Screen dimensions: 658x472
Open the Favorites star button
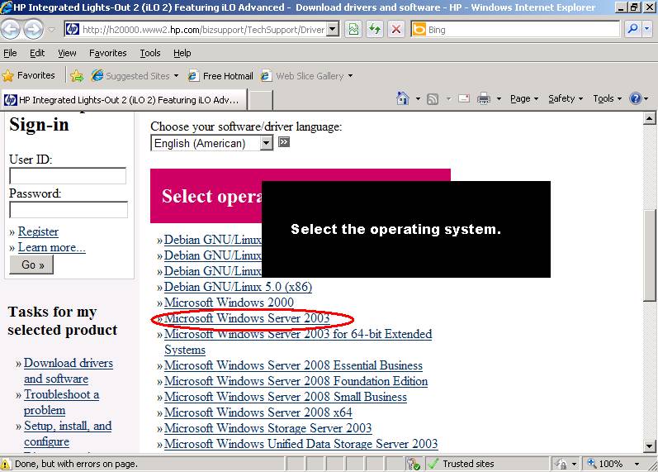(29, 76)
